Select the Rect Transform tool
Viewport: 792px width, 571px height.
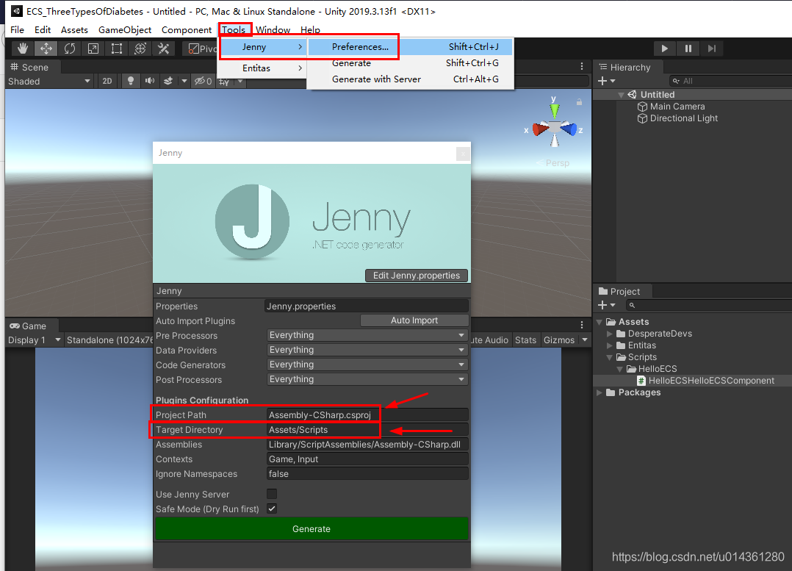118,49
